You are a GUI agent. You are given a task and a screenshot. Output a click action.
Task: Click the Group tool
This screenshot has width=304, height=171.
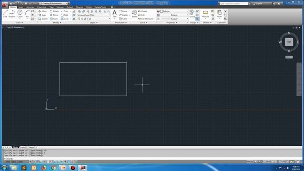pyautogui.click(x=192, y=14)
